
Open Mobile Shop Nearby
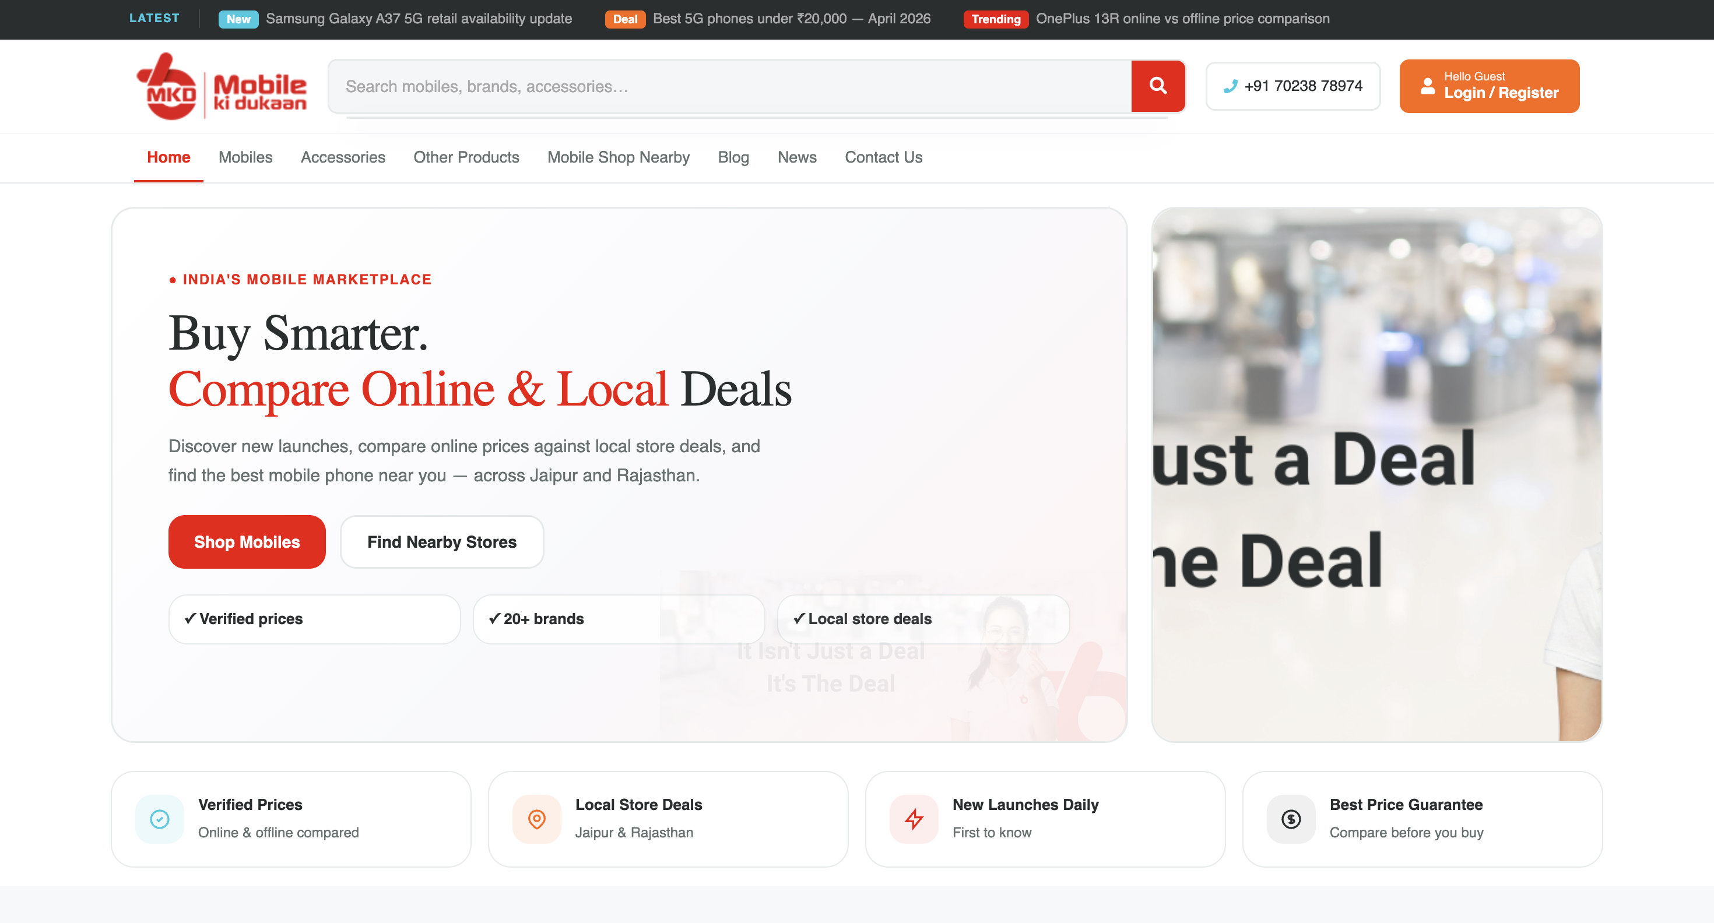[x=618, y=157]
